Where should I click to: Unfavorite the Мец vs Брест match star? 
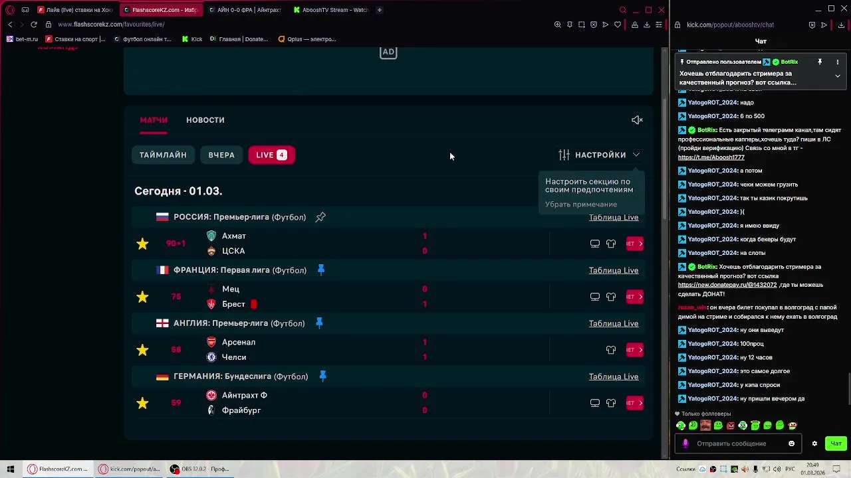[x=142, y=297]
